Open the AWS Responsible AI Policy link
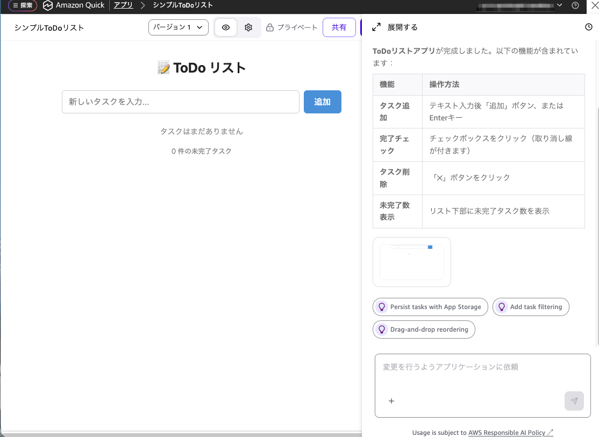 point(508,432)
